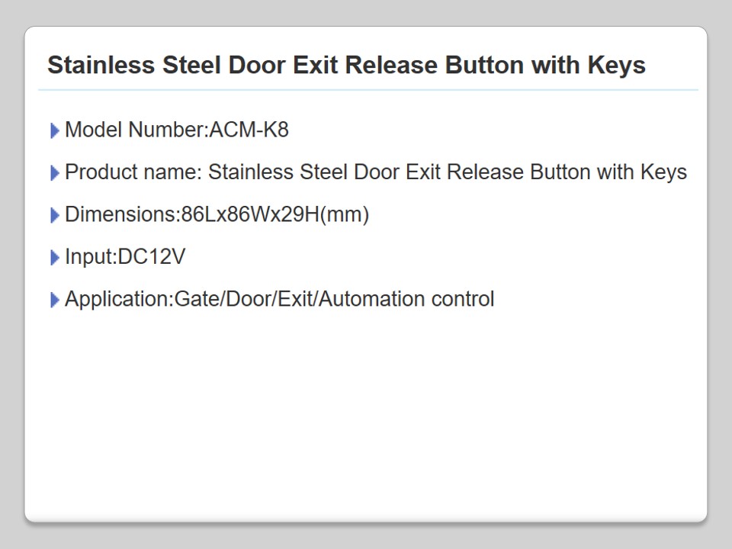Click the word "Keys" ending the heading
The width and height of the screenshot is (732, 549).
(x=616, y=66)
